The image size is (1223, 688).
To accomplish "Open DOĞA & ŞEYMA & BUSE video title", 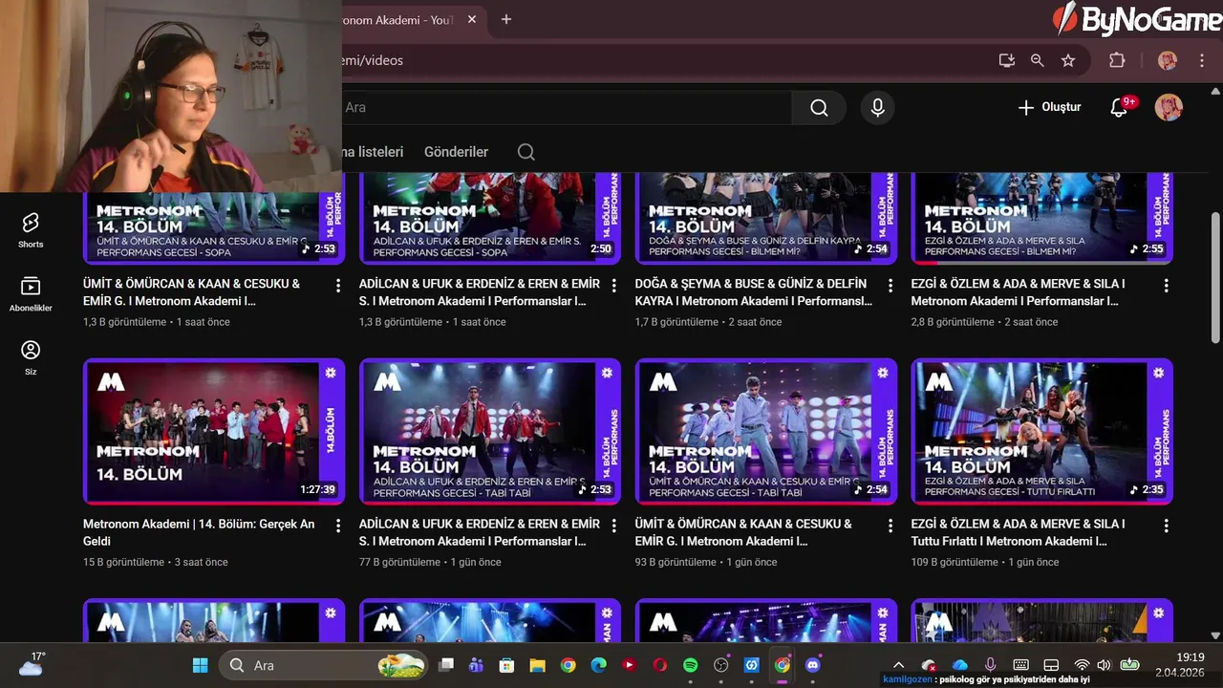I will point(754,292).
